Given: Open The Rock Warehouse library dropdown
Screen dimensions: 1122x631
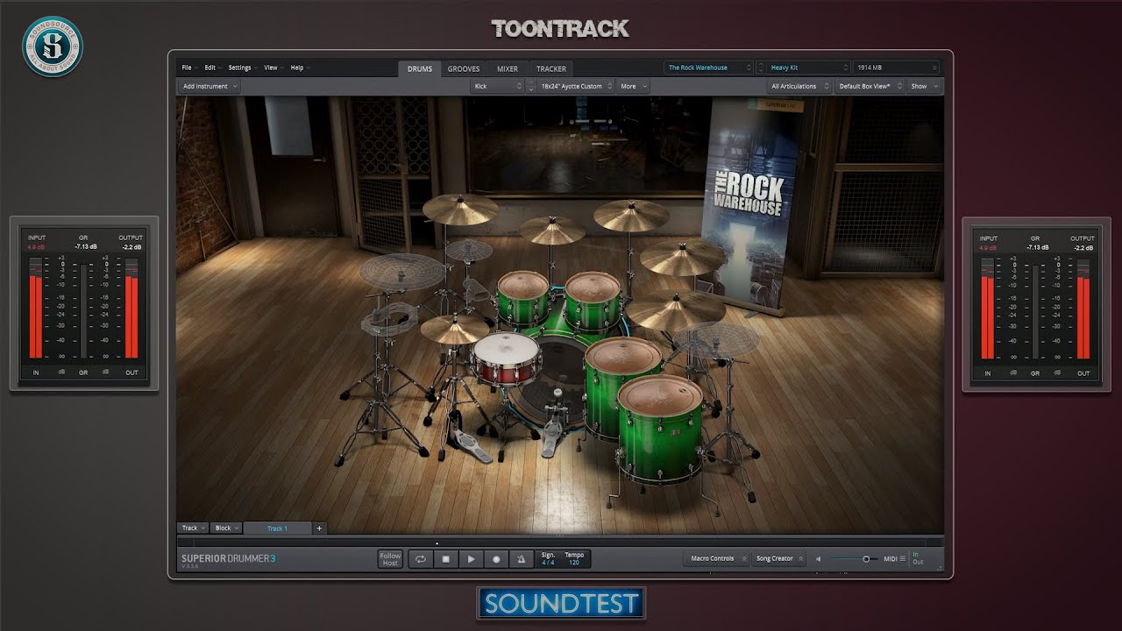Looking at the screenshot, I should click(708, 67).
